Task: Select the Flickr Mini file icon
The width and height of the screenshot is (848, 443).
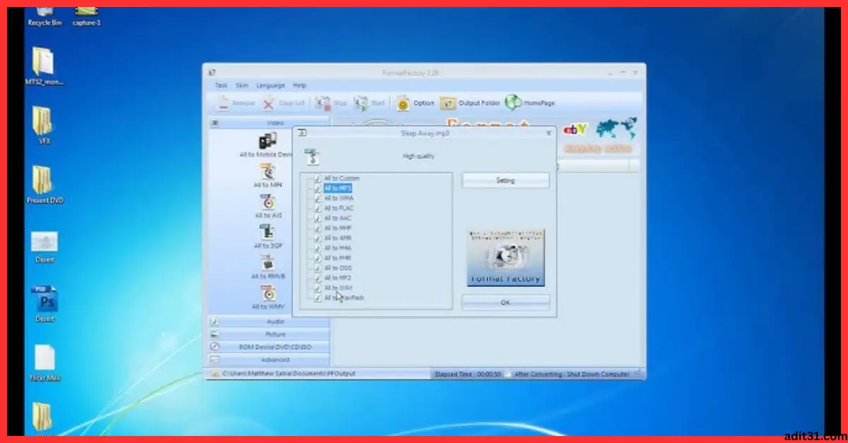Action: pos(45,358)
